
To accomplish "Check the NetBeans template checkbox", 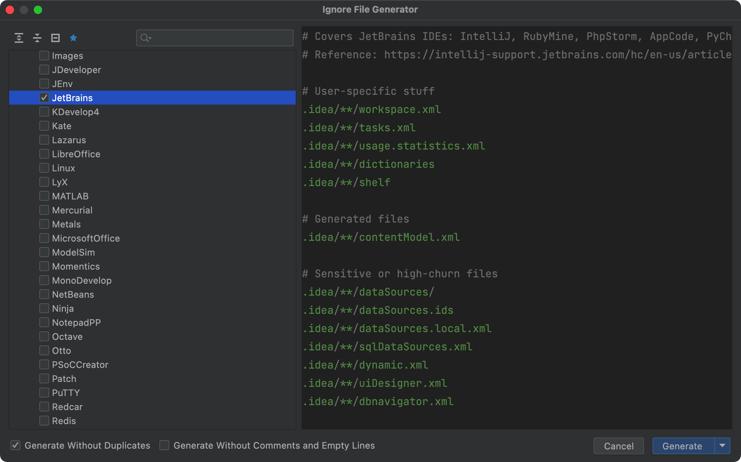I will [44, 295].
